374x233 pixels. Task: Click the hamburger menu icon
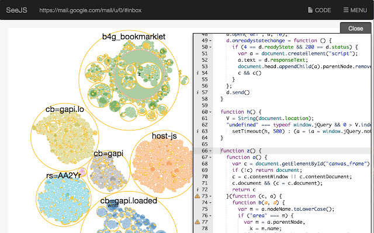346,10
